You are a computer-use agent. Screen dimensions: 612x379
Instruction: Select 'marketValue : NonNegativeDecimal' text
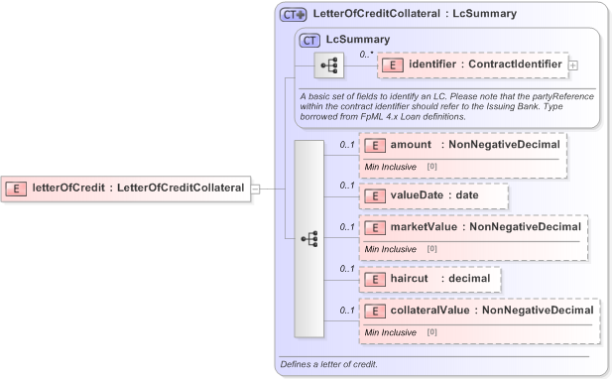[x=486, y=227]
